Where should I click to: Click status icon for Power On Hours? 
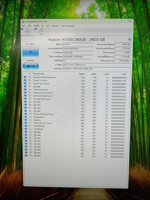click(x=25, y=80)
